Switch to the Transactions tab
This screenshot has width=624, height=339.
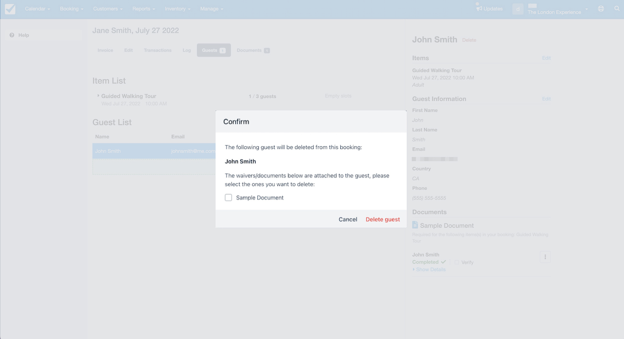[x=158, y=50]
